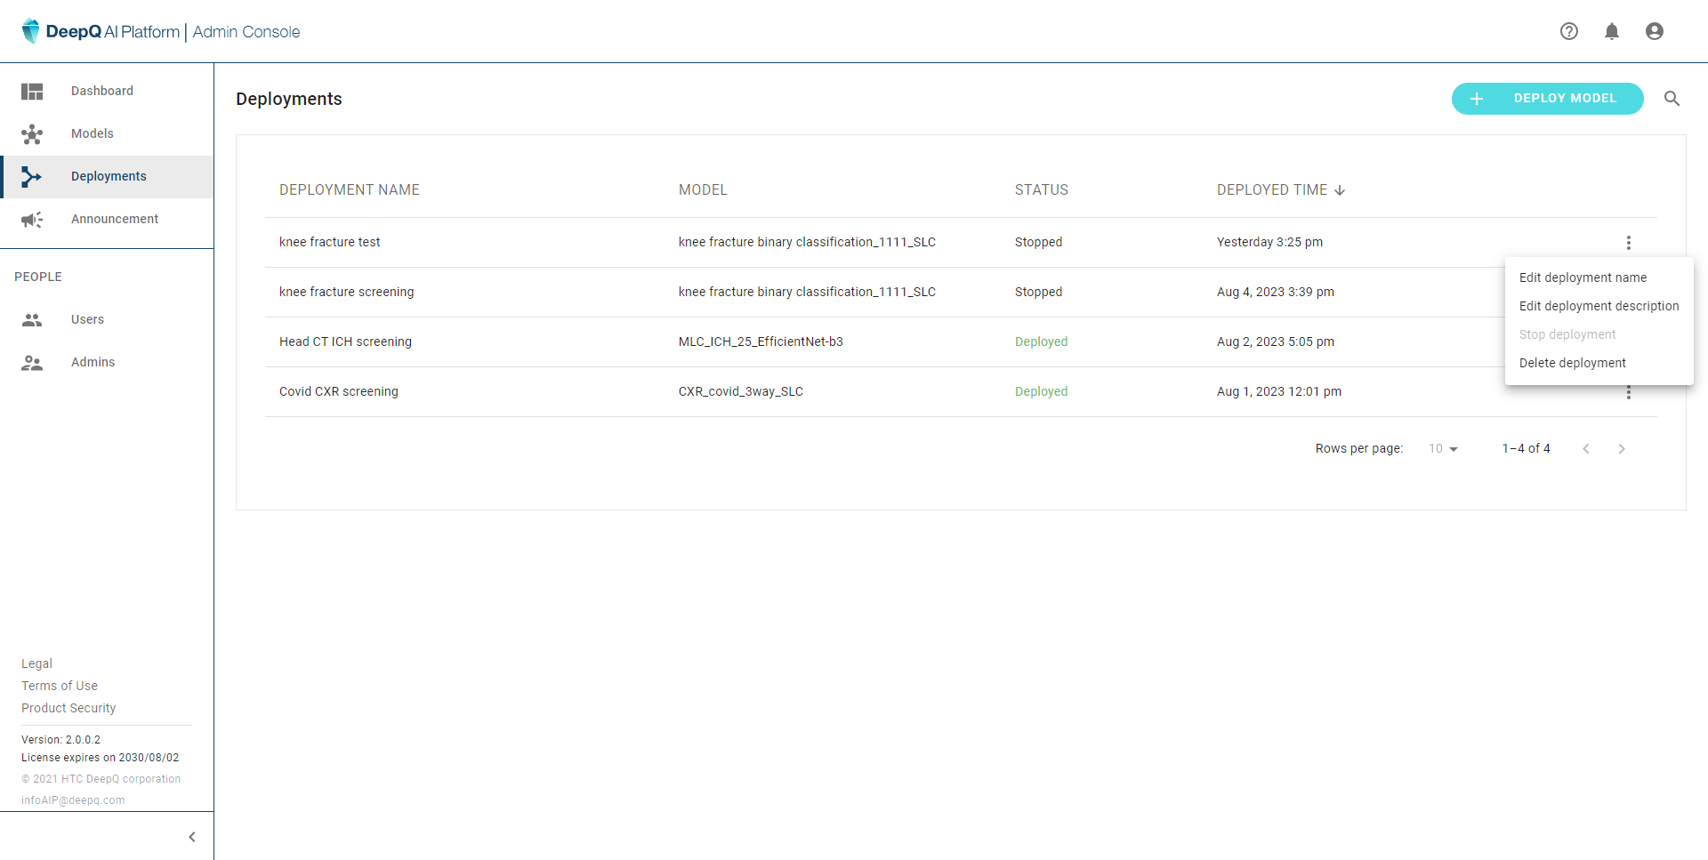Open the user account profile icon
Screen dimensions: 1708x860
click(x=1654, y=31)
